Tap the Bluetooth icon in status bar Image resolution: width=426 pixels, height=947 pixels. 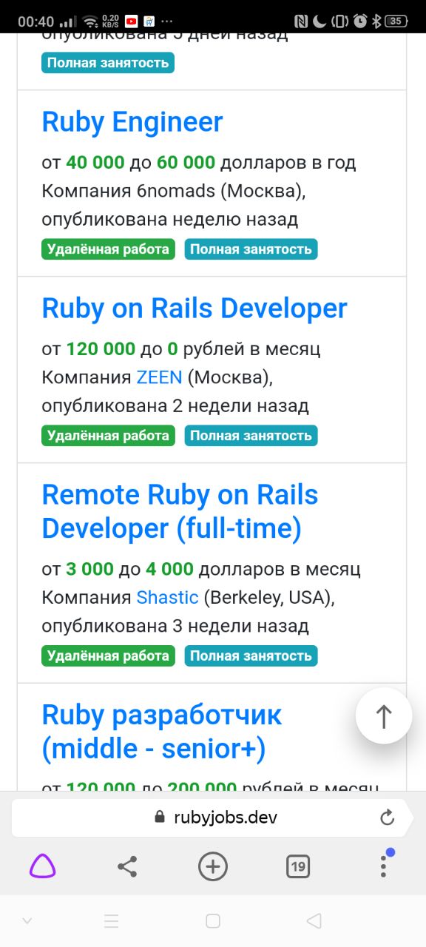point(376,21)
